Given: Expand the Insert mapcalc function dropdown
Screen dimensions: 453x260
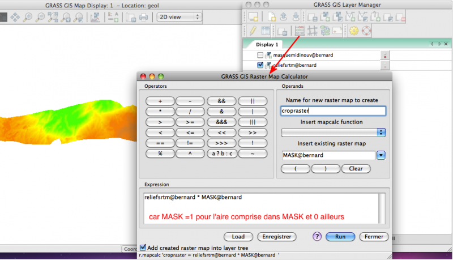Looking at the screenshot, I should (x=334, y=132).
